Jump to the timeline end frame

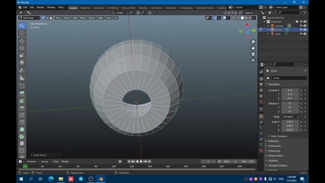[x=149, y=162]
